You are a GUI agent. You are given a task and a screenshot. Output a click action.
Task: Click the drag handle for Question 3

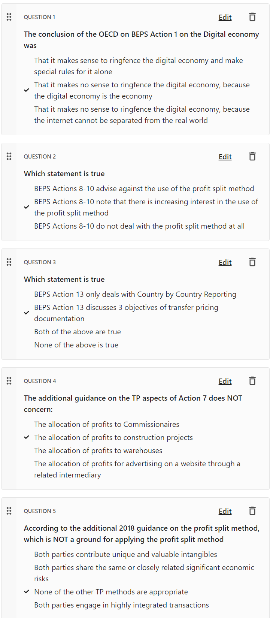click(x=9, y=262)
